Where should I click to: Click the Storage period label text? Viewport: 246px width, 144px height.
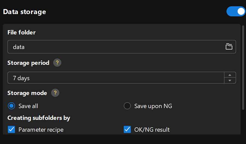tap(28, 63)
